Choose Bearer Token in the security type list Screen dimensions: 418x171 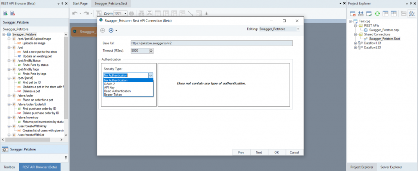point(113,94)
